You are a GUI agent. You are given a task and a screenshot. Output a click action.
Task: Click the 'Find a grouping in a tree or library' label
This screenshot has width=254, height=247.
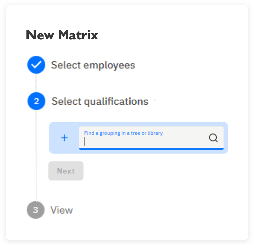coord(123,133)
